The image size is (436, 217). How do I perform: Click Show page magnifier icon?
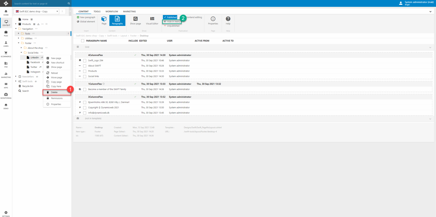[x=135, y=20]
